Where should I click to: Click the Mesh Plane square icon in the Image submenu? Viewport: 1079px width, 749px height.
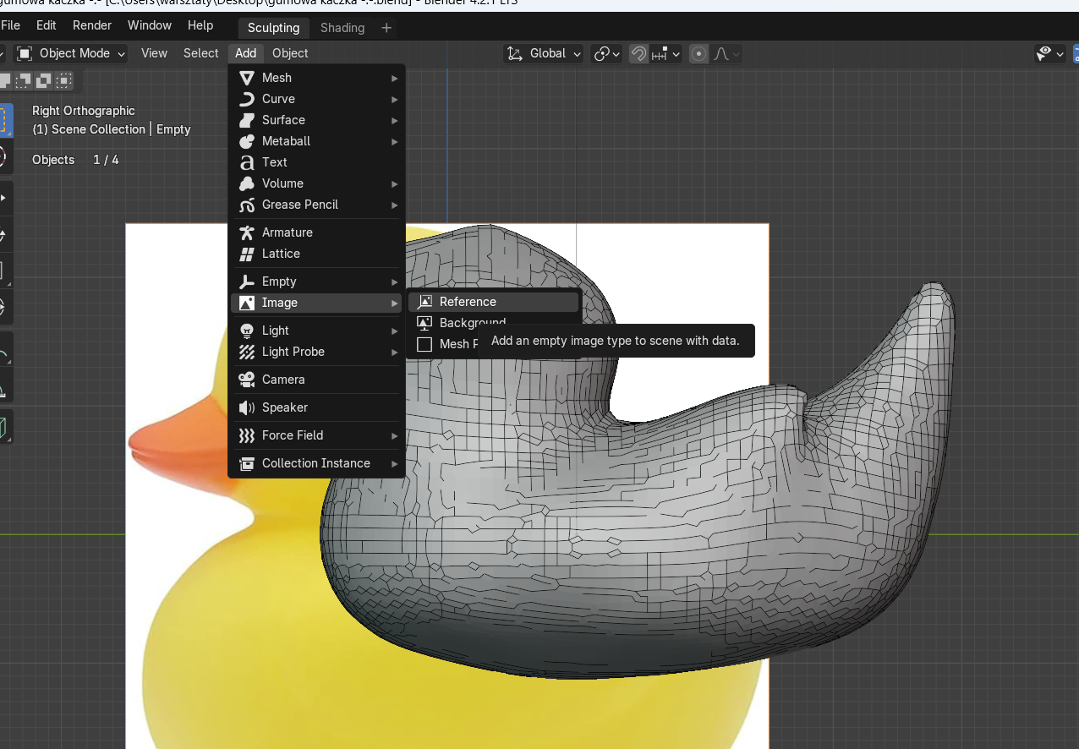424,344
